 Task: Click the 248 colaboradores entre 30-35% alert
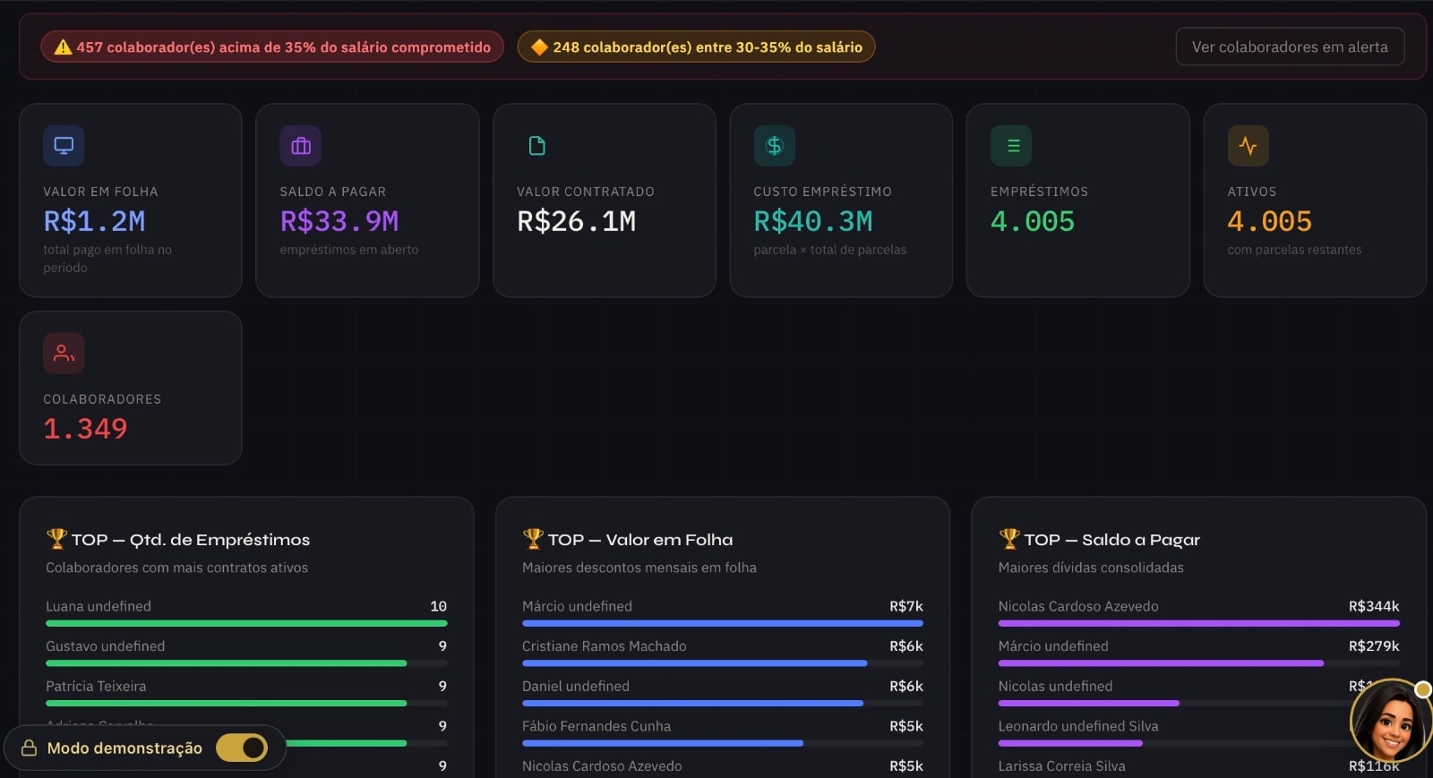(696, 47)
